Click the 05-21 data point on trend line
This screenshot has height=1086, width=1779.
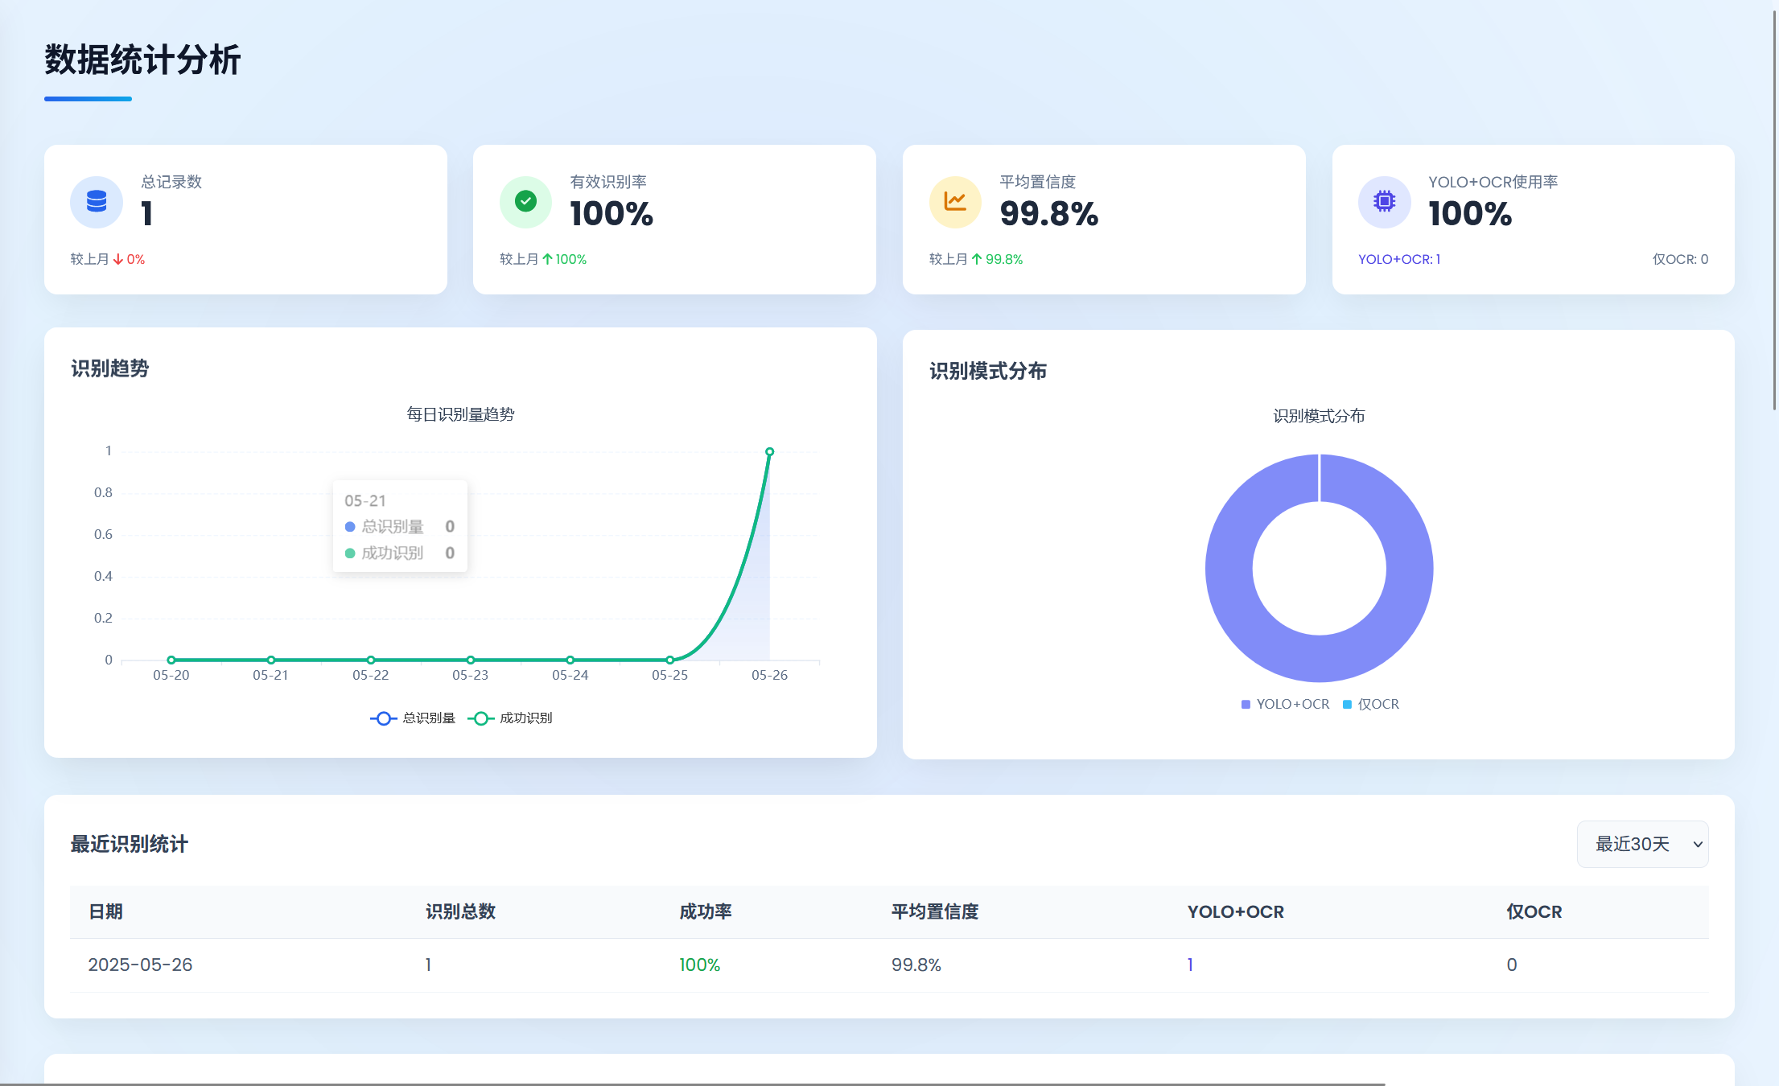(271, 660)
